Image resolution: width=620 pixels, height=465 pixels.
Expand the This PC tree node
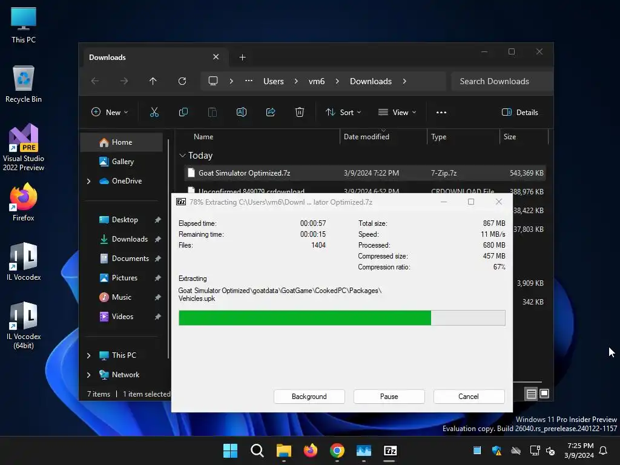click(x=88, y=355)
